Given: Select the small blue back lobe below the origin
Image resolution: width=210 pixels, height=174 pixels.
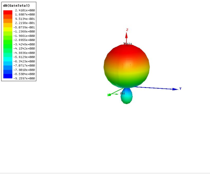Looking at the screenshot, I should (127, 96).
